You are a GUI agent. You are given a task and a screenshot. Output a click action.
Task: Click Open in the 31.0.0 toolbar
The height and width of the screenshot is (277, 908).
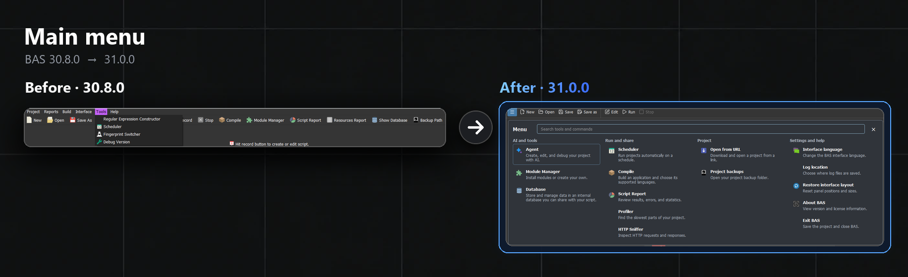(546, 112)
